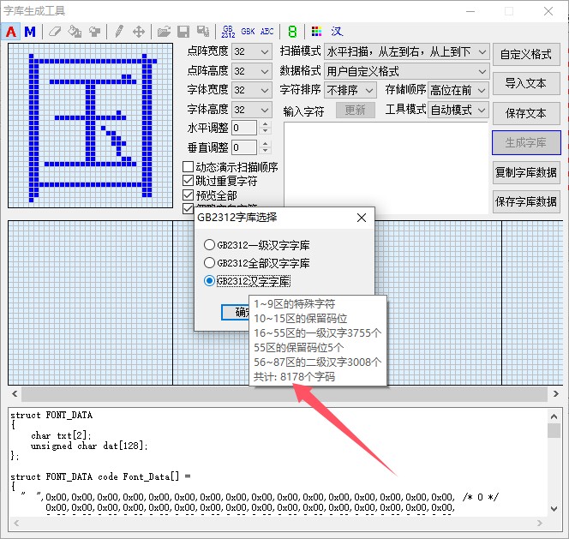Viewport: 569px width, 539px height.
Task: Open 字体宽度 dropdown
Action: tap(252, 90)
